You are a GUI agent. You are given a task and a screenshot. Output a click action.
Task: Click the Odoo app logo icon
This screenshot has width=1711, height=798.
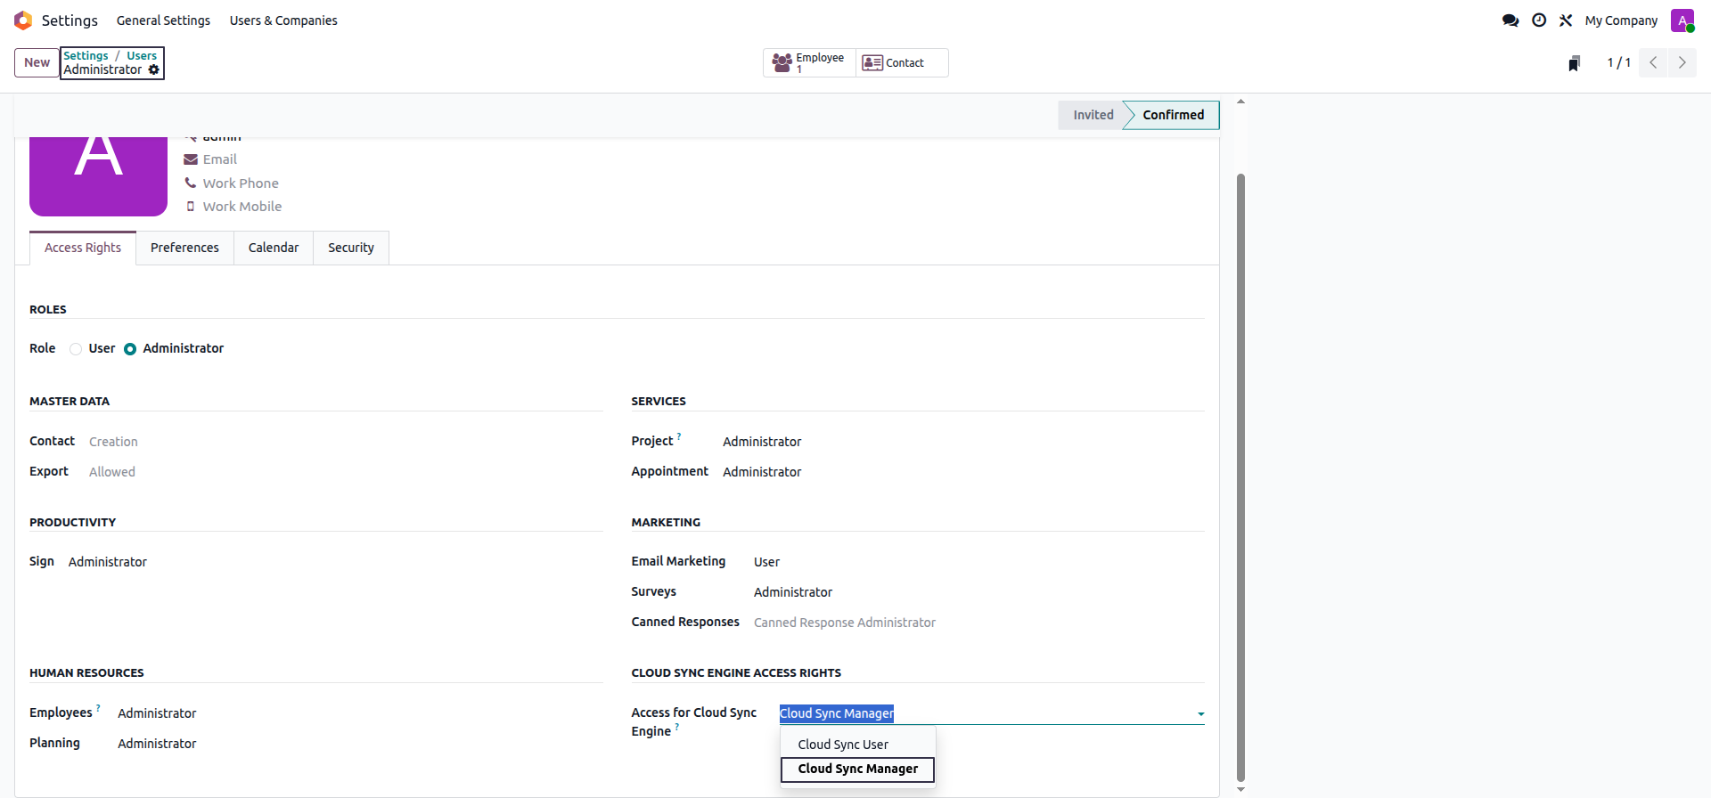point(23,20)
